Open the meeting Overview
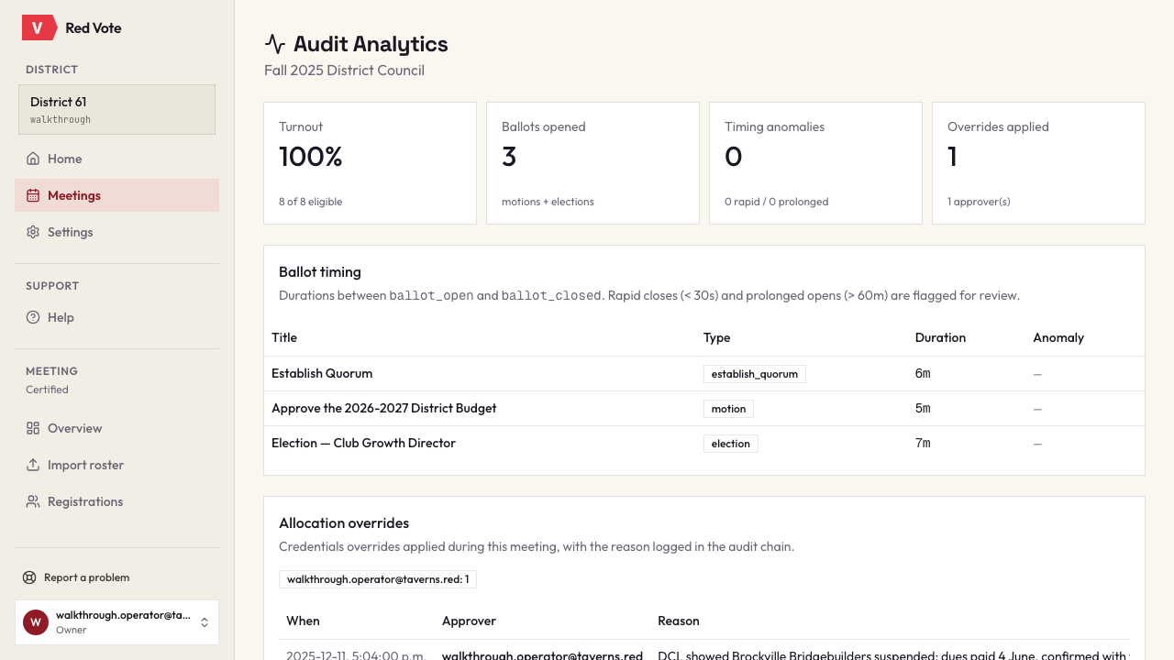 pos(116,428)
